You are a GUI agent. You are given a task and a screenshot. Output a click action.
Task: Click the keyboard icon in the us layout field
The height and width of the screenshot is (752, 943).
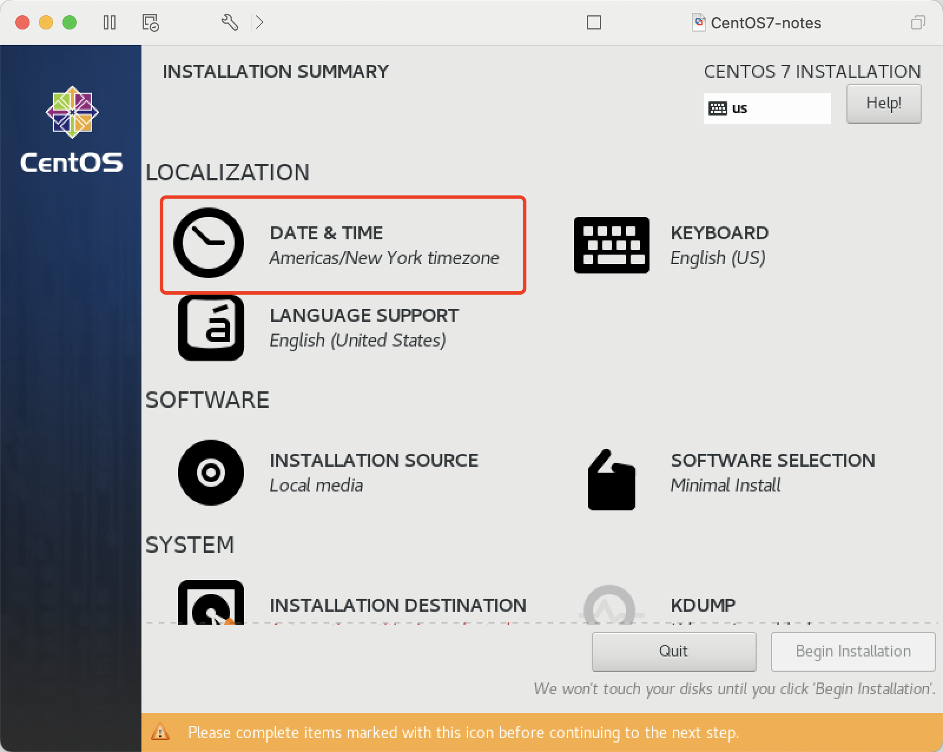718,108
